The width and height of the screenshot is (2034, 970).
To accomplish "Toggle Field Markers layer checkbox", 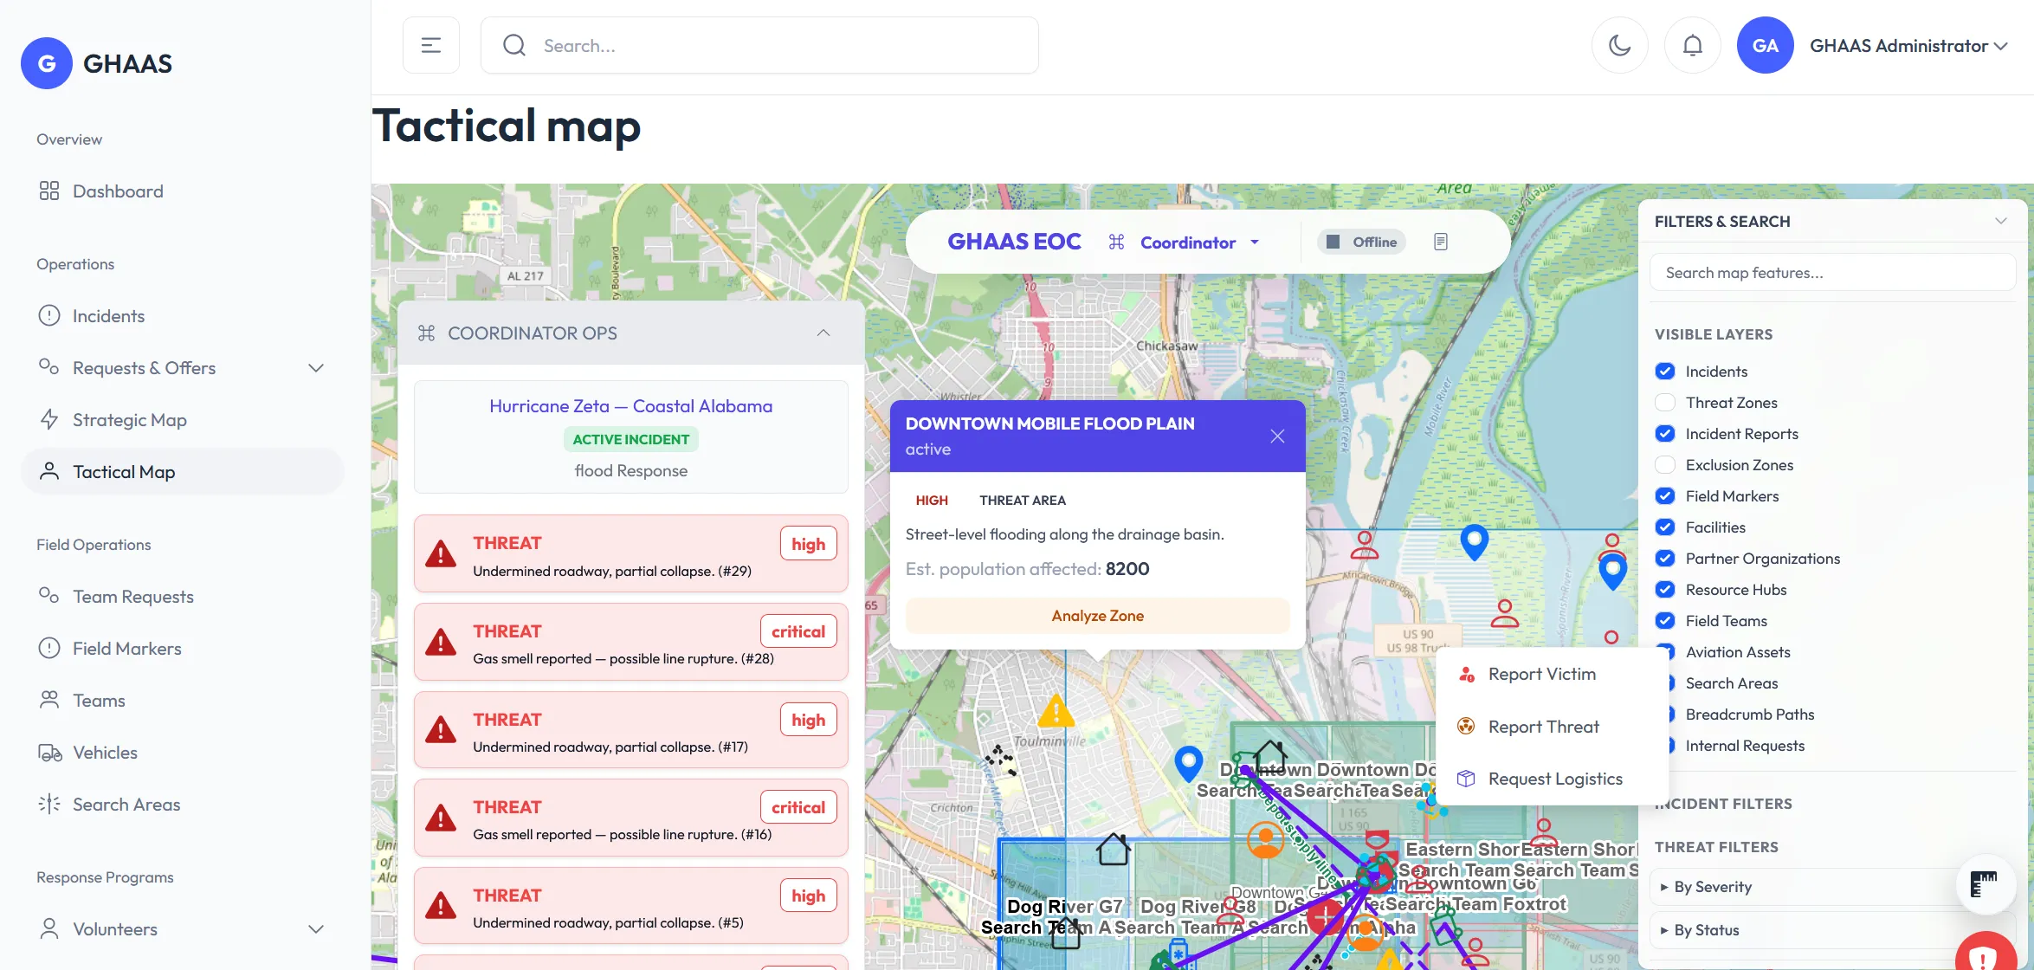I will pyautogui.click(x=1664, y=496).
